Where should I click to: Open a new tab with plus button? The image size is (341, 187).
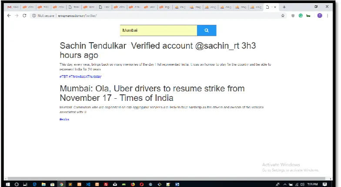[x=284, y=7]
